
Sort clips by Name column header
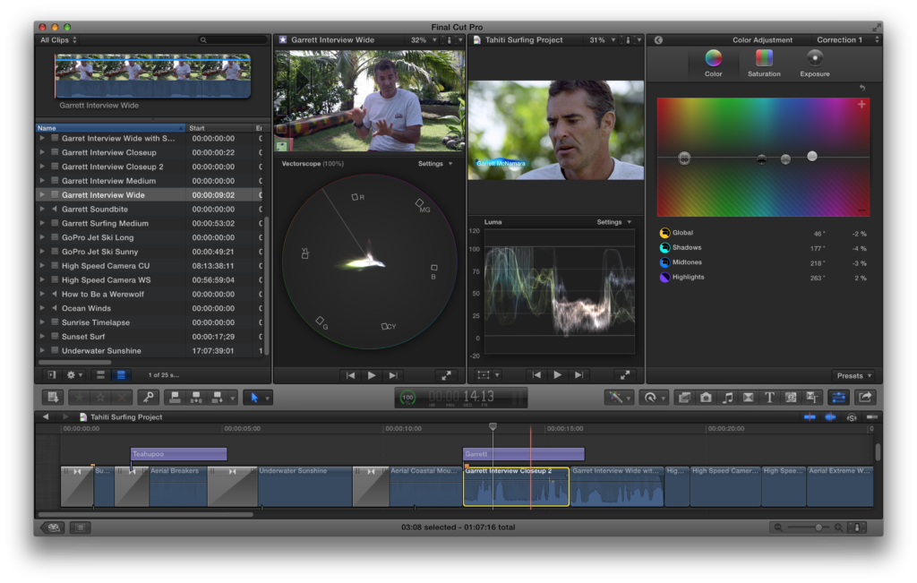coord(110,128)
